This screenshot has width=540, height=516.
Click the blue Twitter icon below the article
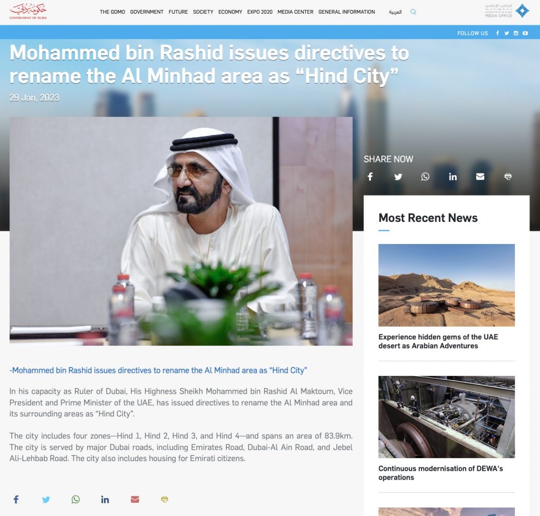(46, 500)
